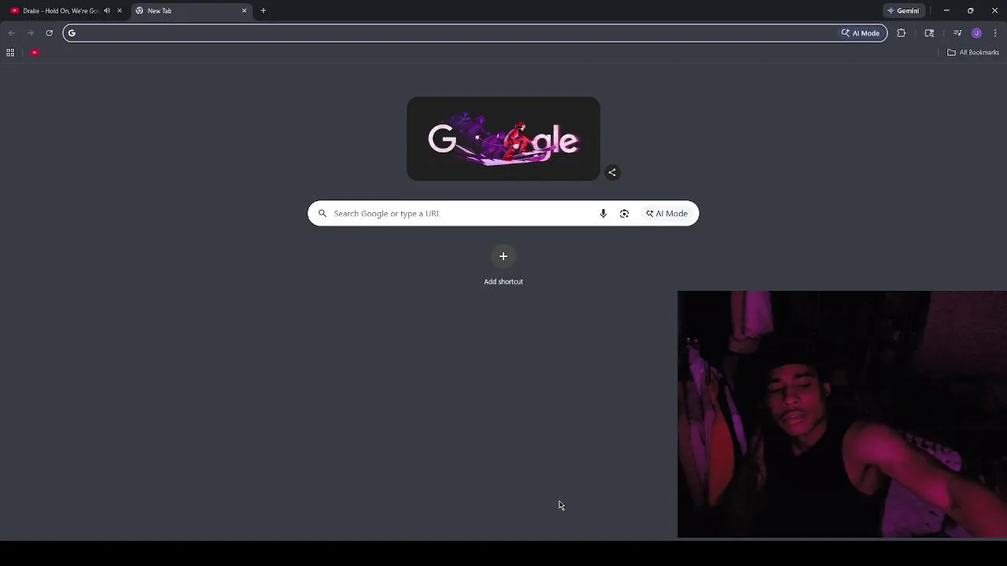Mute the audio on the Drake tab
The height and width of the screenshot is (566, 1007).
[x=107, y=11]
